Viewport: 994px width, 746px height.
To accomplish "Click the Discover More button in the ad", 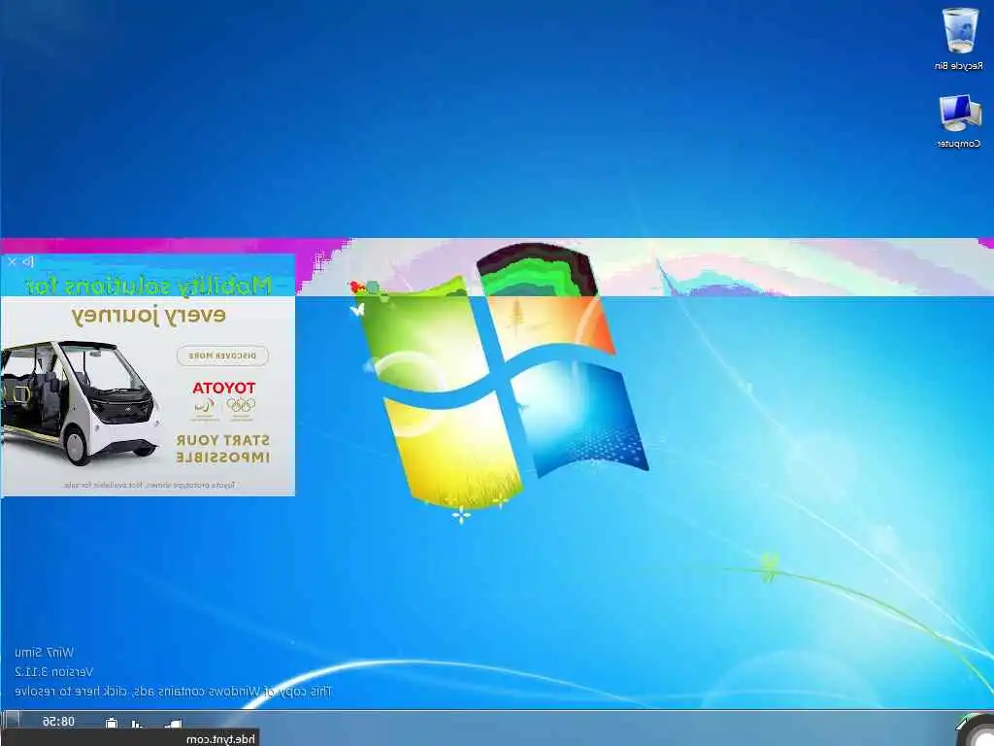I will [222, 356].
